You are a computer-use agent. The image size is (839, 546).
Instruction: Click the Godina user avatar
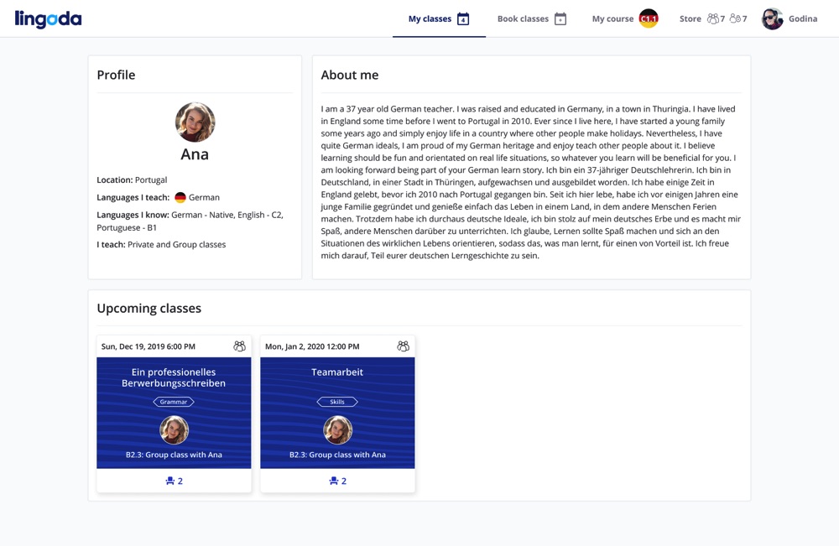pos(772,18)
